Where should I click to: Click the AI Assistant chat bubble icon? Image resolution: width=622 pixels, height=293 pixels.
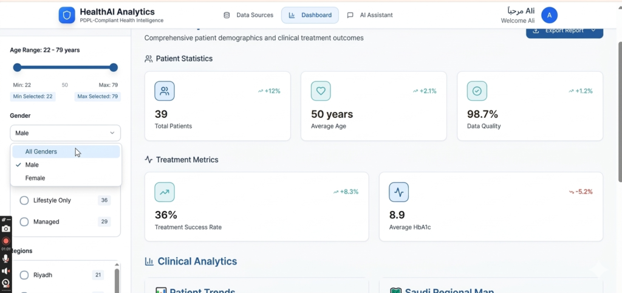click(350, 15)
